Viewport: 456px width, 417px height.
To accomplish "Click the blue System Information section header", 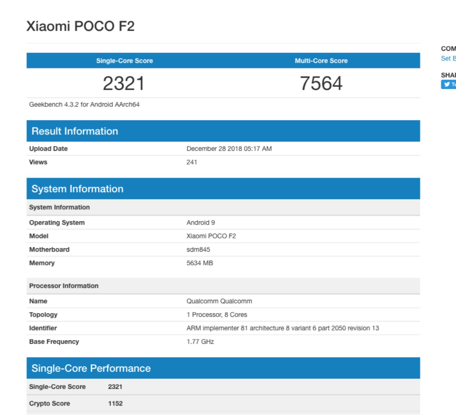I will click(x=77, y=189).
